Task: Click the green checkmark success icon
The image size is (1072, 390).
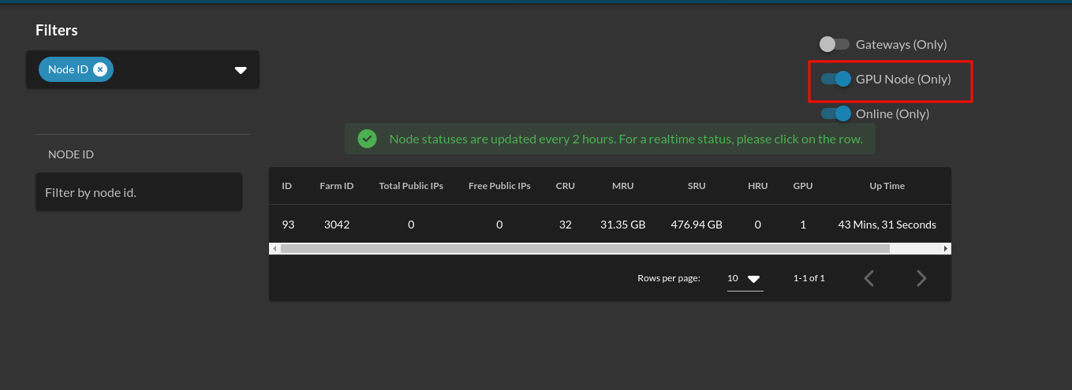Action: [x=367, y=139]
